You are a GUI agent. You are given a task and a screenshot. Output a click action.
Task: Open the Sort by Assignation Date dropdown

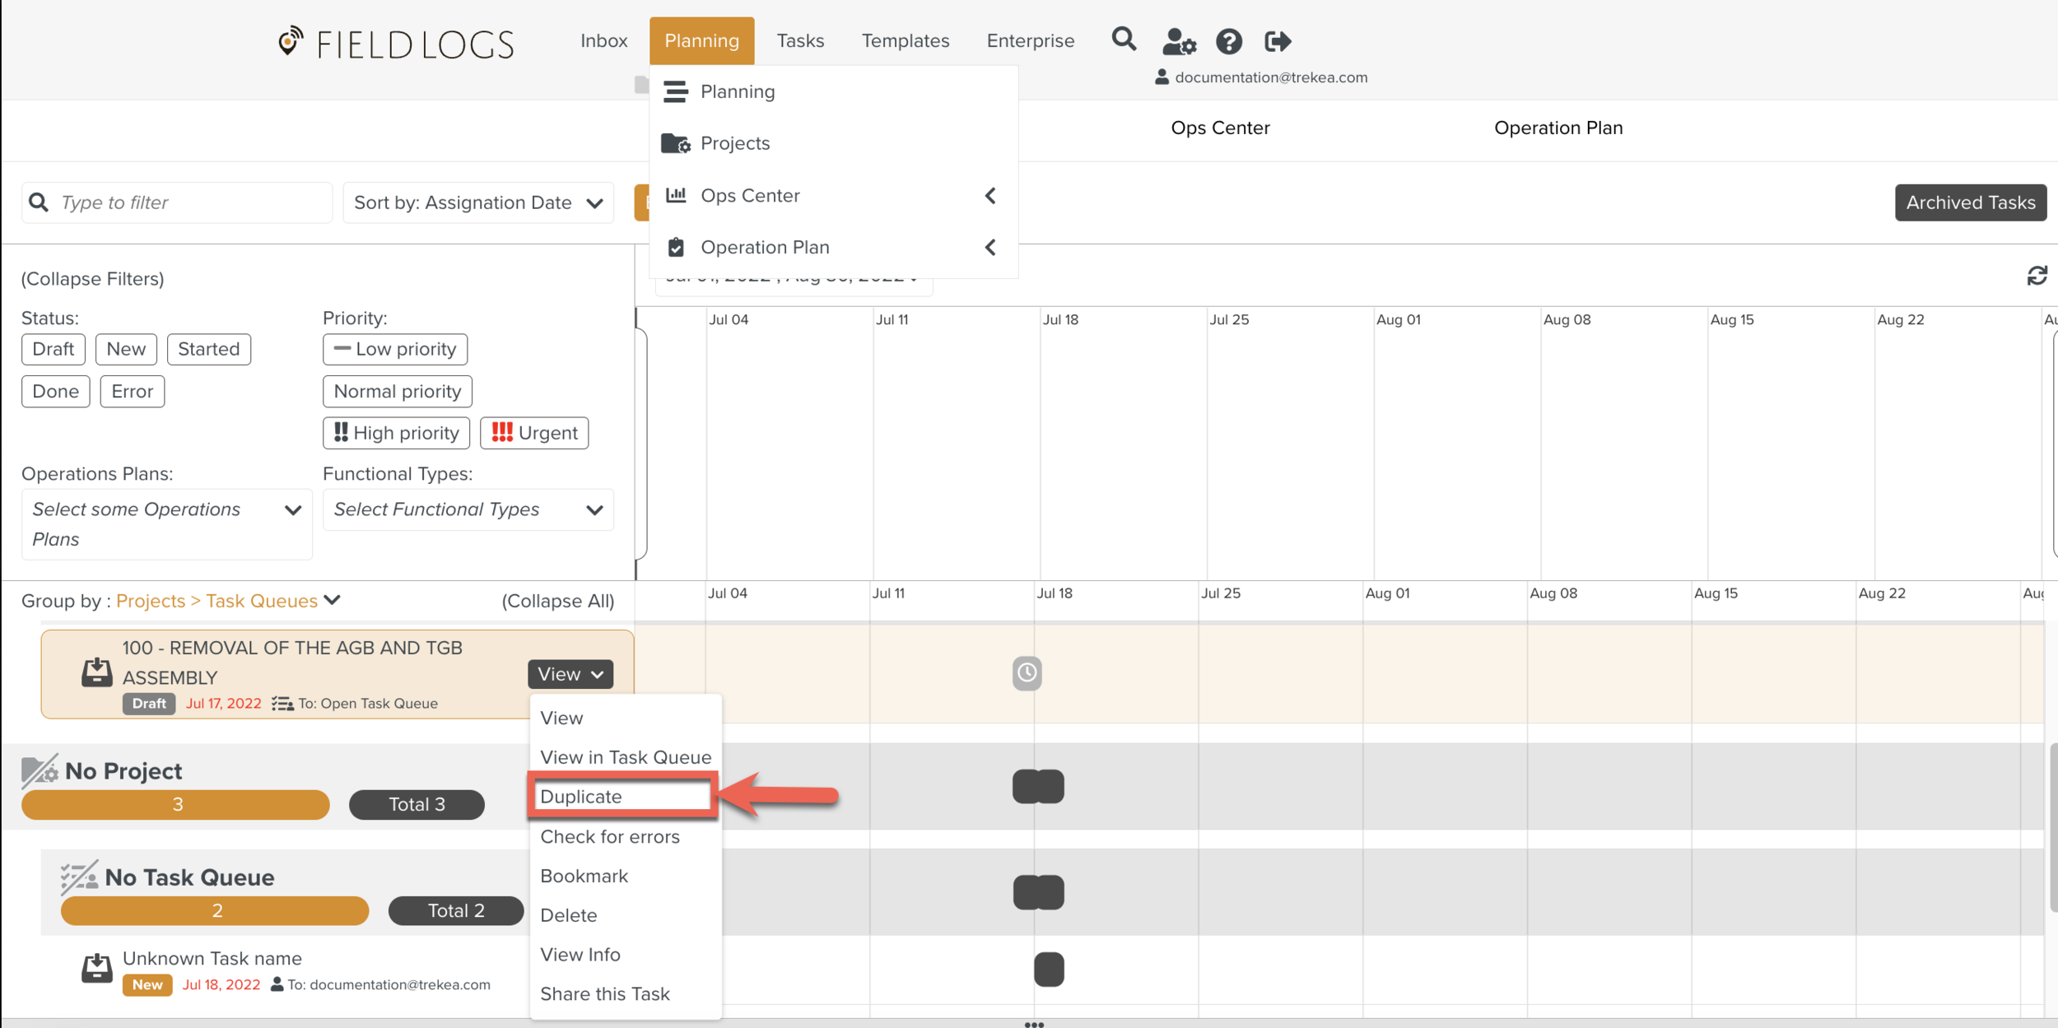(478, 202)
